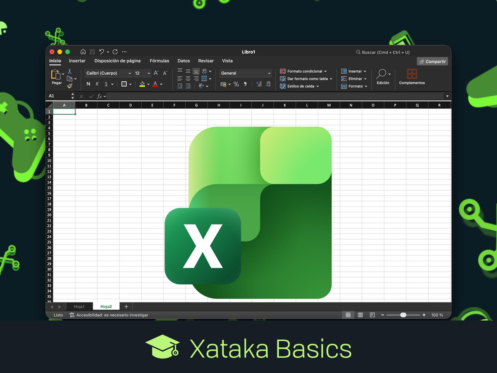Decrease font size with smaller A icon

165,73
